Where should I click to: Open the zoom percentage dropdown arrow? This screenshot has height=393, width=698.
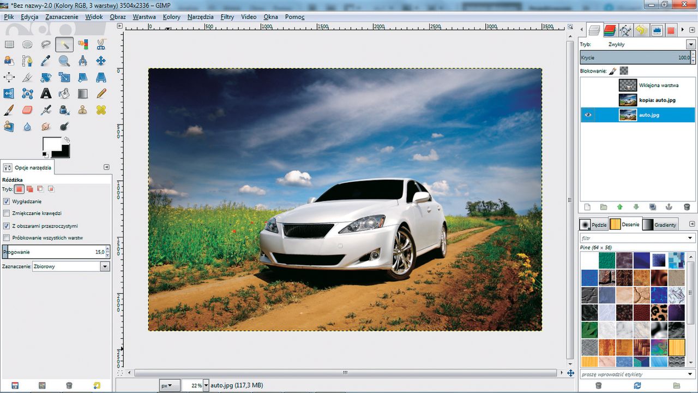(206, 385)
